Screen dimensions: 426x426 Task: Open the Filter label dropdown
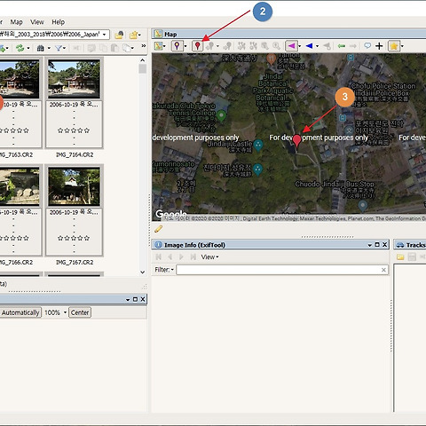point(164,270)
